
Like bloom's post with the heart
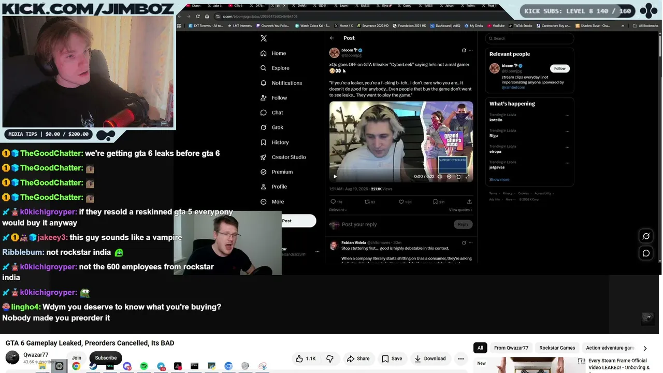(x=401, y=202)
